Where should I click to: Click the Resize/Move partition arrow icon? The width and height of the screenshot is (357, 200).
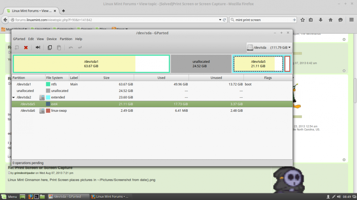tap(38, 47)
